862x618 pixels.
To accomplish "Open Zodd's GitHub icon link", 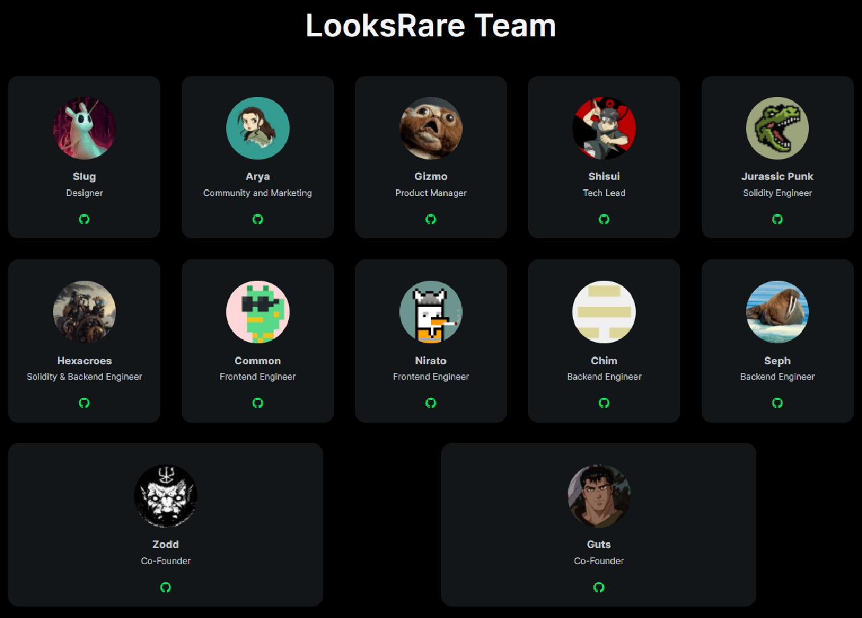I will coord(166,587).
